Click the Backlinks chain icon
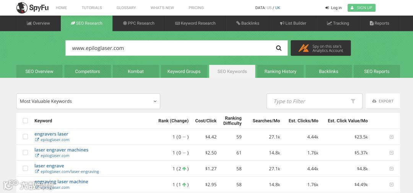This screenshot has width=413, height=193. [238, 23]
